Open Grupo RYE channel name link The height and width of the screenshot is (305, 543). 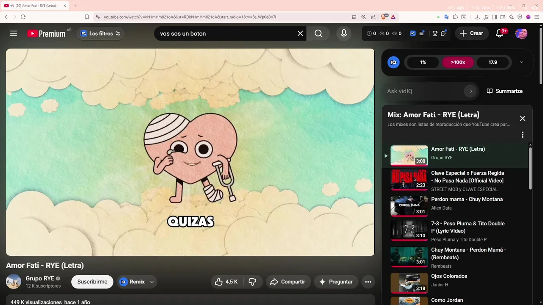click(x=40, y=278)
